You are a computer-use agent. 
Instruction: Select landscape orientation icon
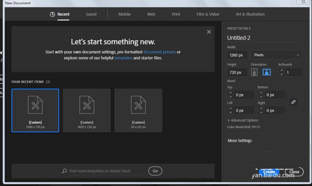[x=267, y=72]
